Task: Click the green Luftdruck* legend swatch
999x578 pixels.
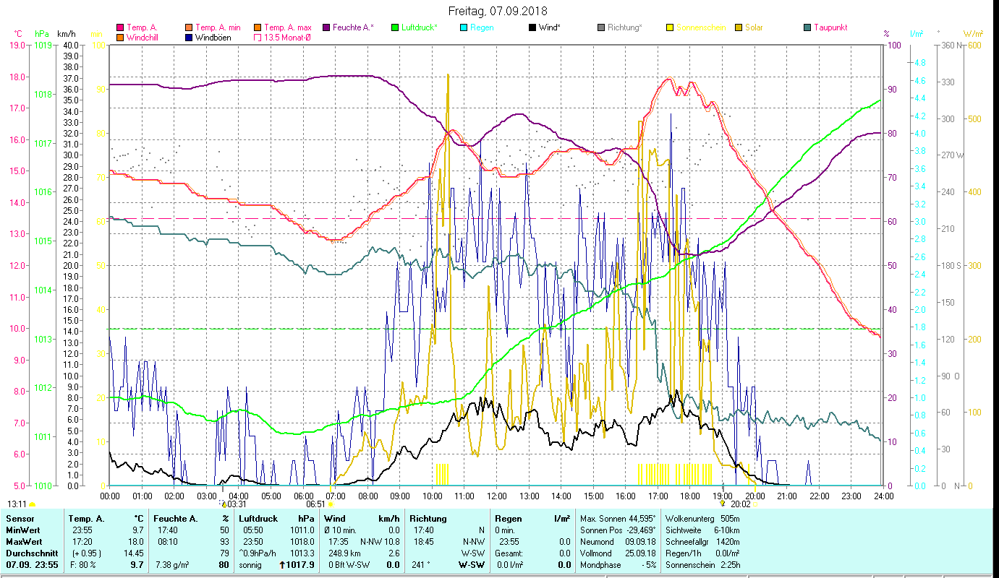Action: 395,27
